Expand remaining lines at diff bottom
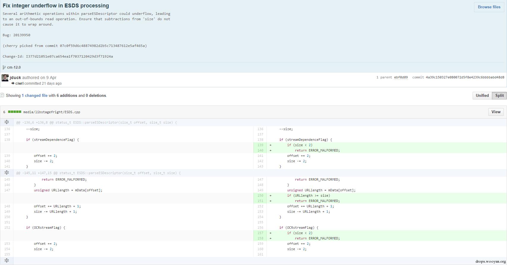Screen dimensions: 507x265 pyautogui.click(x=7, y=261)
